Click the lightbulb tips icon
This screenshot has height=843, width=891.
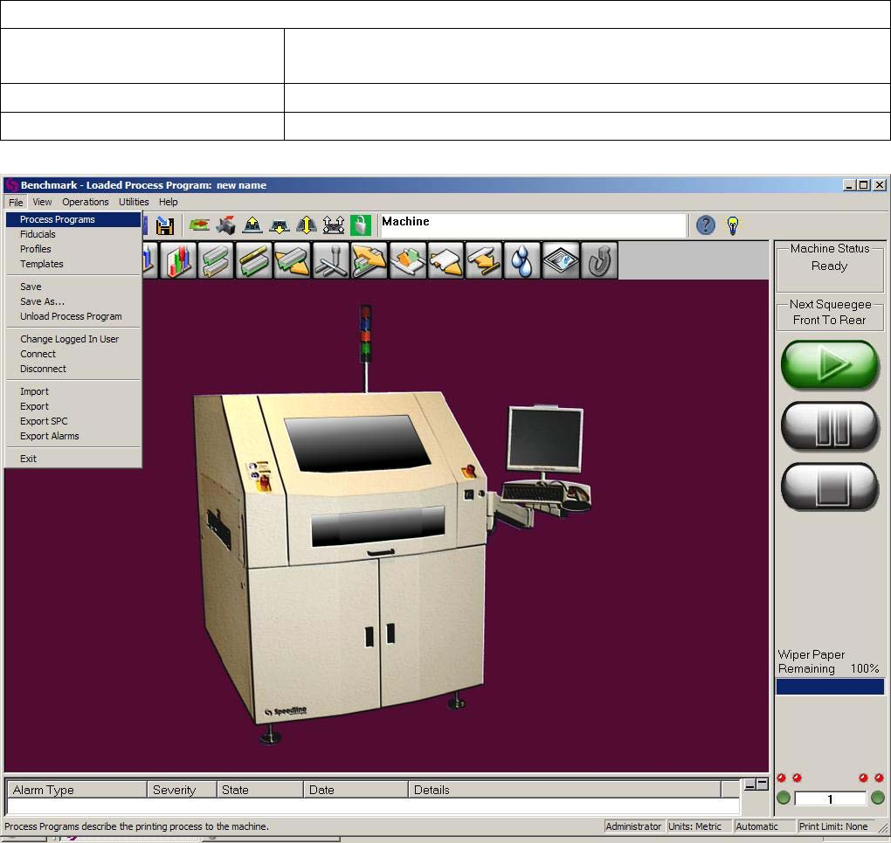(734, 225)
